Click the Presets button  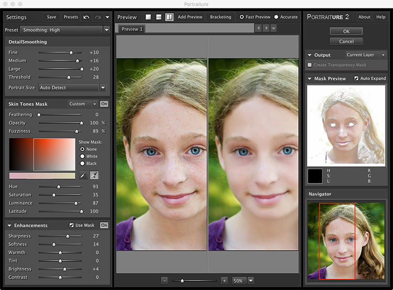pos(71,17)
